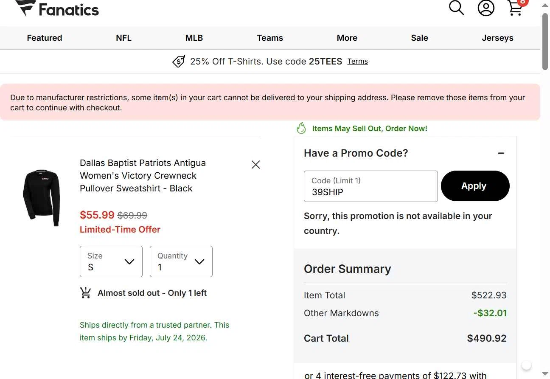Click the Have a Promo Code? heading

[x=356, y=153]
